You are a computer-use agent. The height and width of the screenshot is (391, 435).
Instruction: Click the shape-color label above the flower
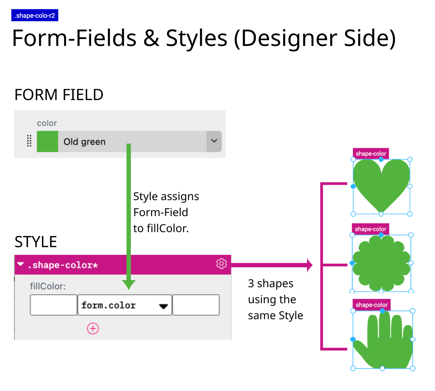click(370, 229)
